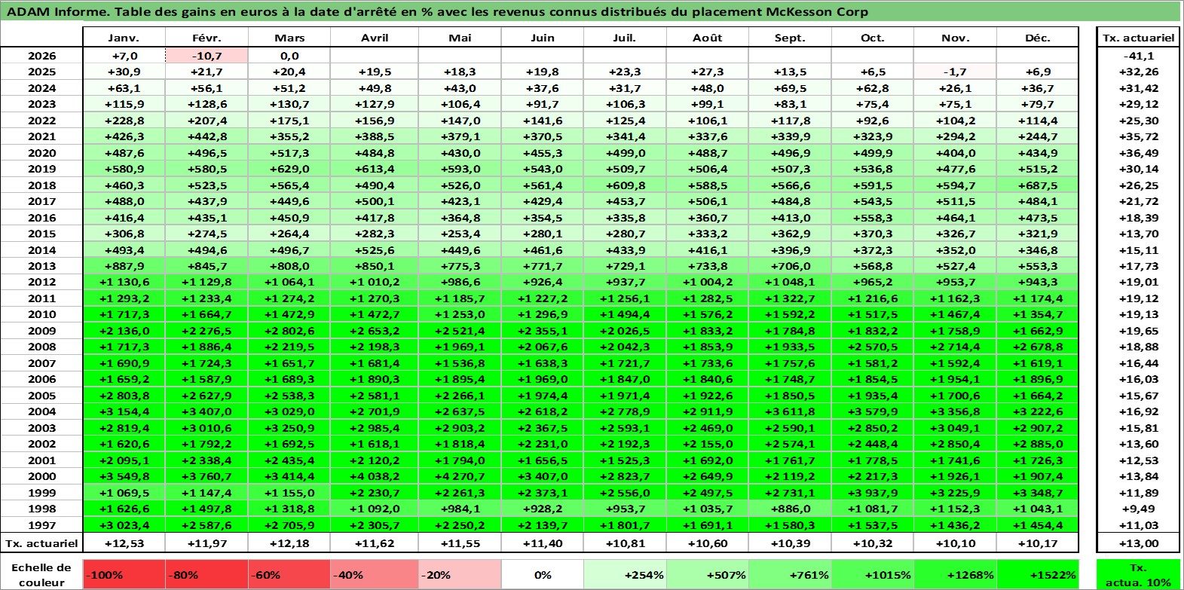Click the +1268% color scale swatch
The height and width of the screenshot is (590, 1184).
[x=955, y=574]
